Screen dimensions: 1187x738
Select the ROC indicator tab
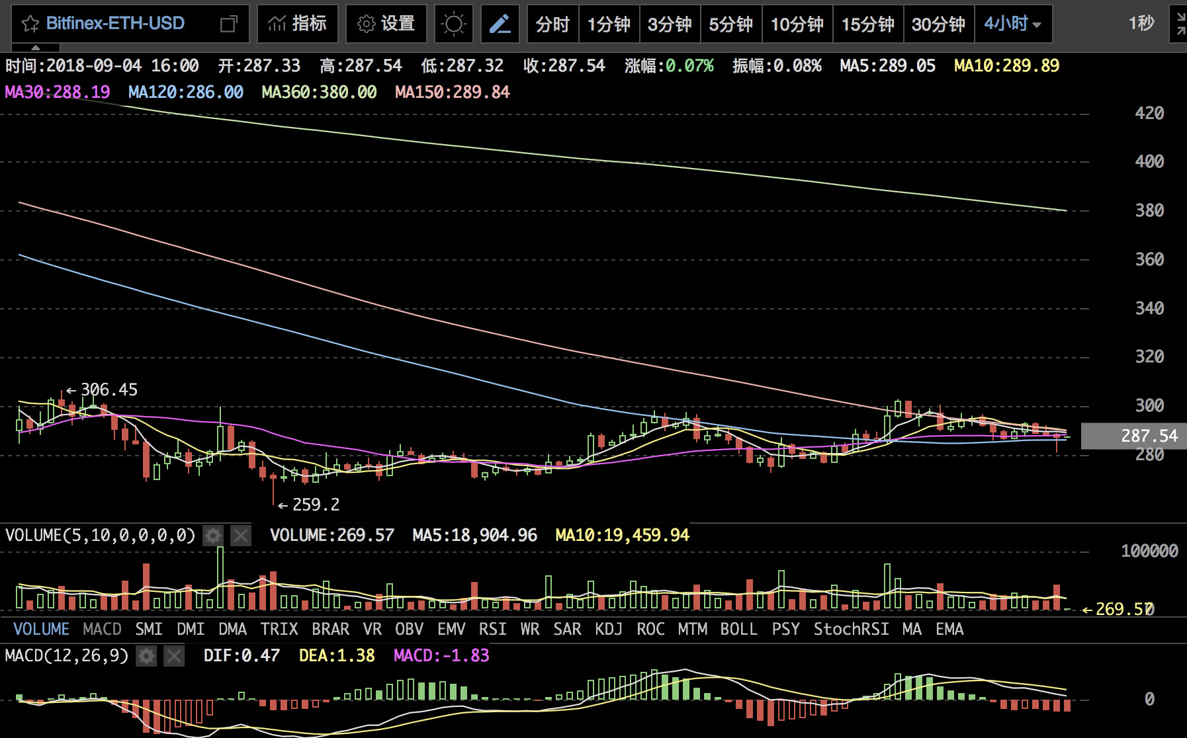(x=650, y=629)
